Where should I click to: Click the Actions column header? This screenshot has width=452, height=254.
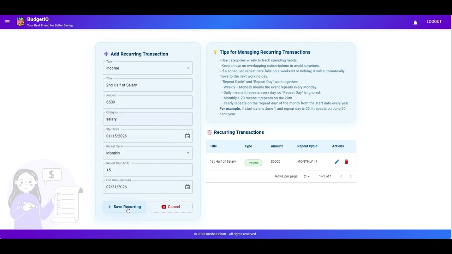point(338,146)
